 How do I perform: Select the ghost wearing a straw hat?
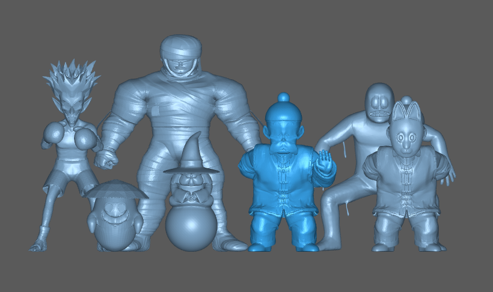coord(115,217)
